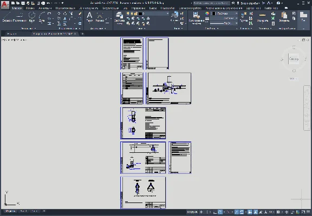The height and width of the screenshot is (216, 312).
Task: Choose the Text (Текст) annotation tool
Action: tap(89, 17)
